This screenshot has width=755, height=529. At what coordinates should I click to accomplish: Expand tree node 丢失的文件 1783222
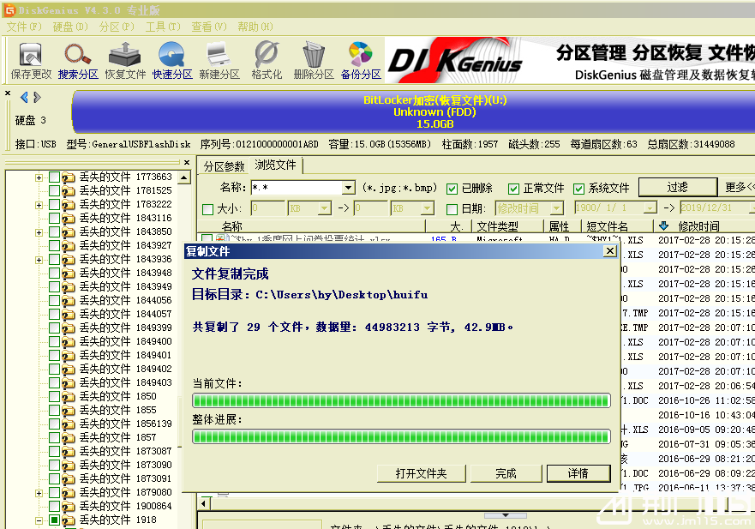point(39,205)
